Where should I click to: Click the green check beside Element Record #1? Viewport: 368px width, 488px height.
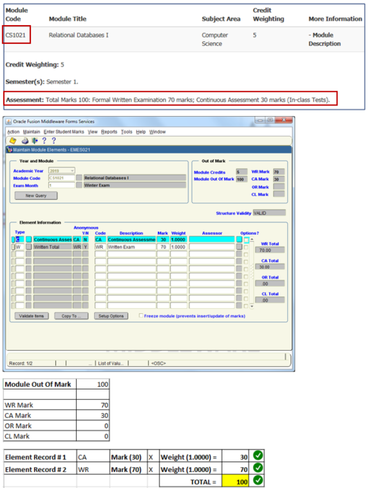click(257, 456)
